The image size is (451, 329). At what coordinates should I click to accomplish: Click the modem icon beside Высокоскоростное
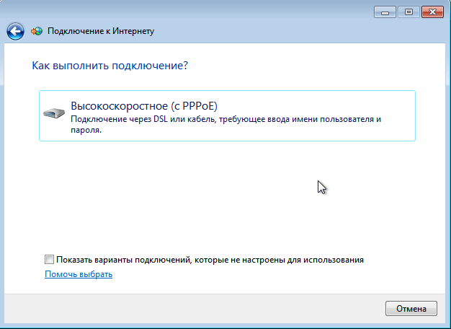click(x=53, y=112)
